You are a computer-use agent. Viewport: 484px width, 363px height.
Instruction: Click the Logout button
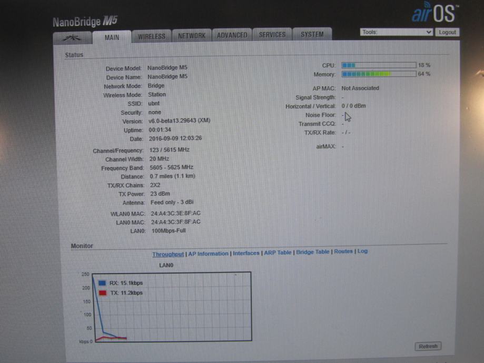pyautogui.click(x=447, y=32)
